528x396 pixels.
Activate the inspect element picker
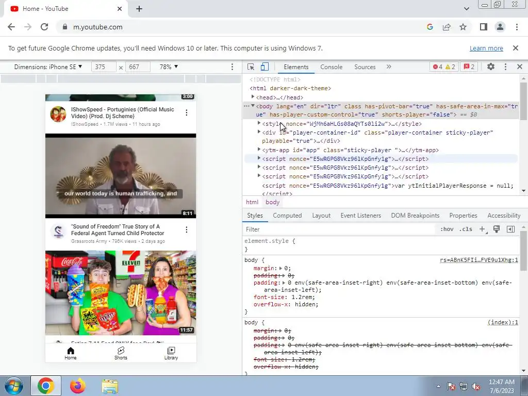click(x=251, y=67)
